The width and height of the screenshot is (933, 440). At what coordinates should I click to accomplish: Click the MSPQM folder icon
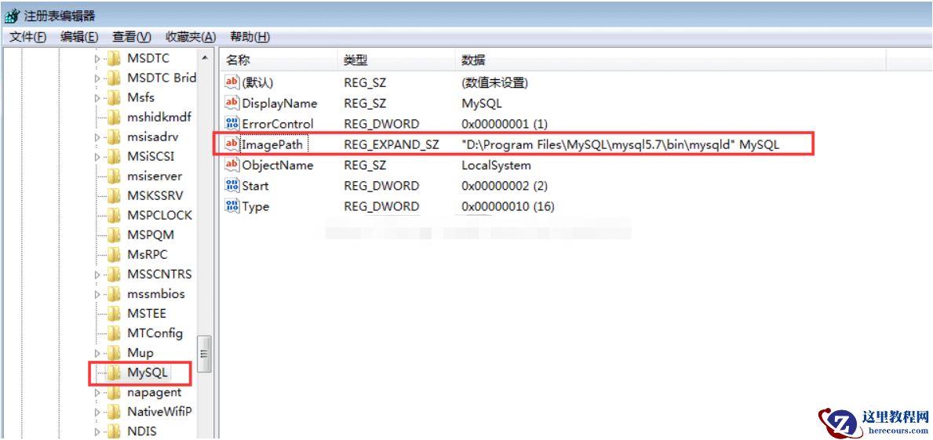point(113,235)
